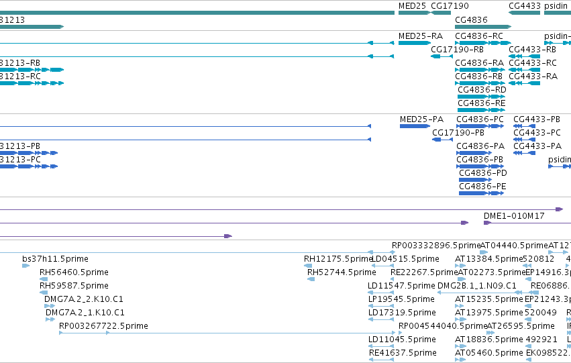Viewport: 571px width, 363px height.
Task: Click the CG4836-PA protein label
Action: pos(480,146)
